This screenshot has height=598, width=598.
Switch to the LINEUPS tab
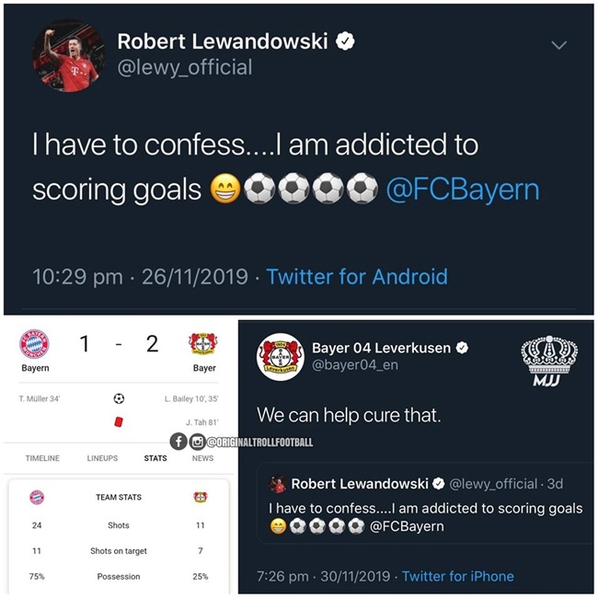point(102,458)
